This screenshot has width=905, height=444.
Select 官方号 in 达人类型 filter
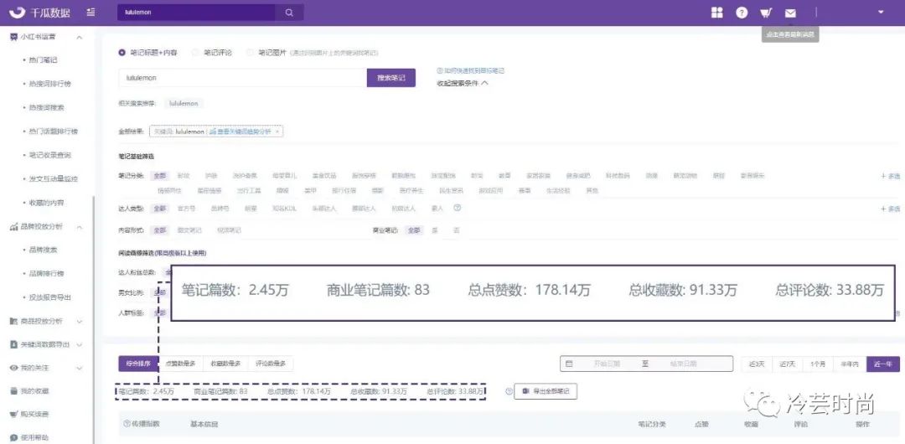(x=186, y=209)
